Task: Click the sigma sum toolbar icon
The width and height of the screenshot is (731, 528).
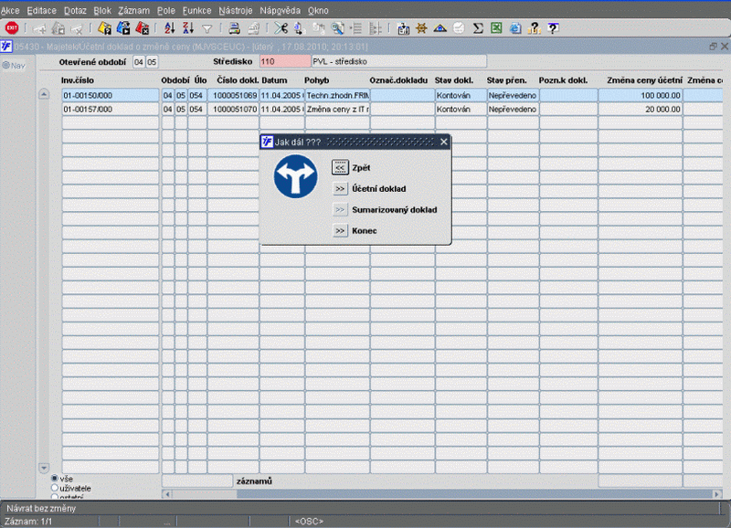Action: tap(478, 28)
